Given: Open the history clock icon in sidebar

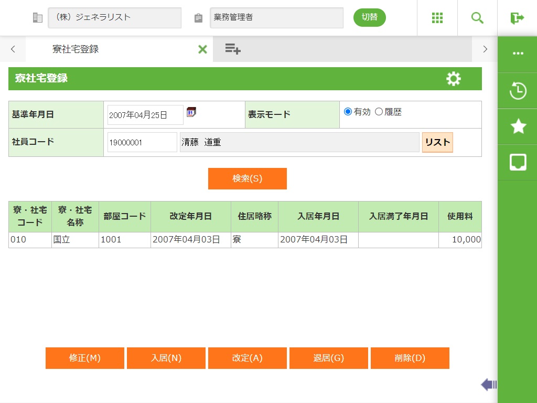Looking at the screenshot, I should (518, 91).
